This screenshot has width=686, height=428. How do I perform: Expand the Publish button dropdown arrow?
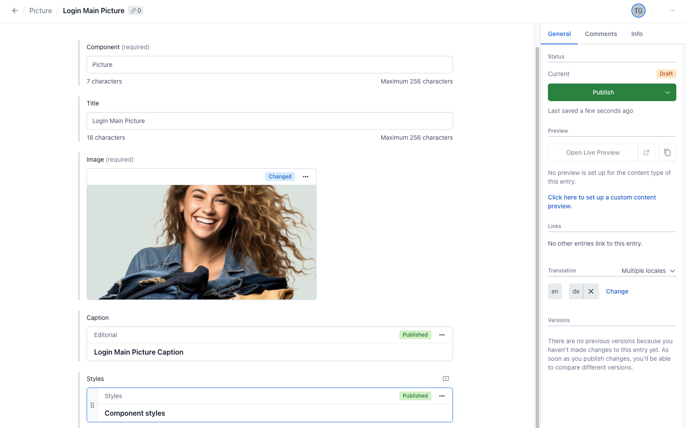668,92
